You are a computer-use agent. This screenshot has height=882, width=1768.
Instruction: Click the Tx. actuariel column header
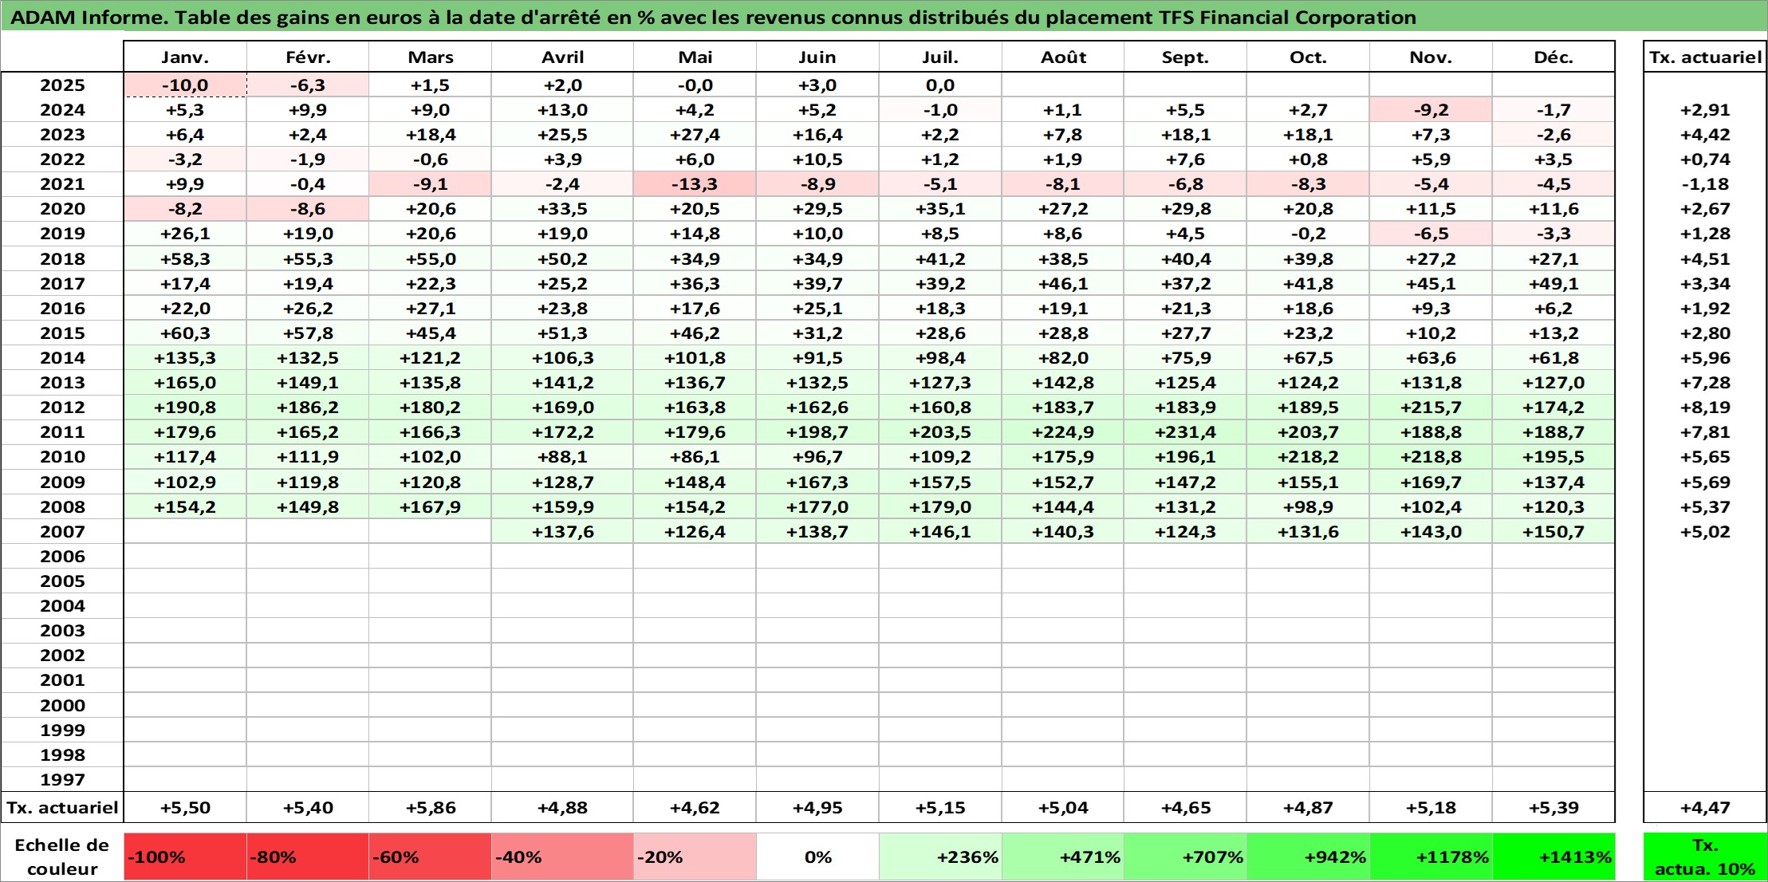(1705, 57)
